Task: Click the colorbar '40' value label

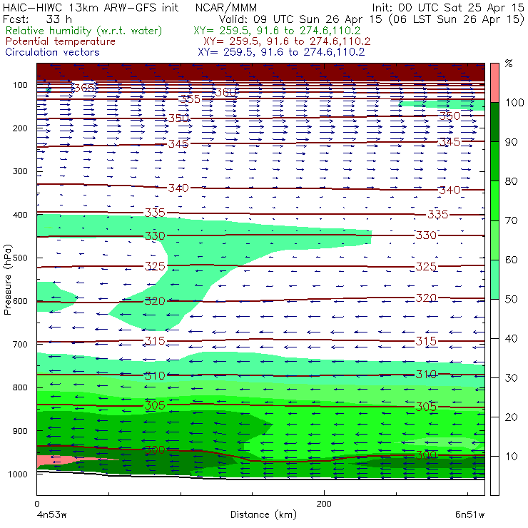Action: click(x=511, y=338)
